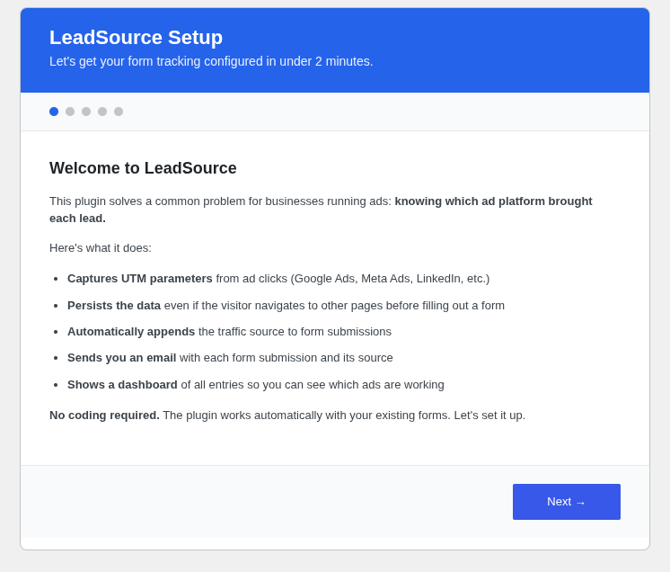Click 'Automatically appends' bullet text
Image resolution: width=670 pixels, height=572 pixels.
[x=131, y=332]
